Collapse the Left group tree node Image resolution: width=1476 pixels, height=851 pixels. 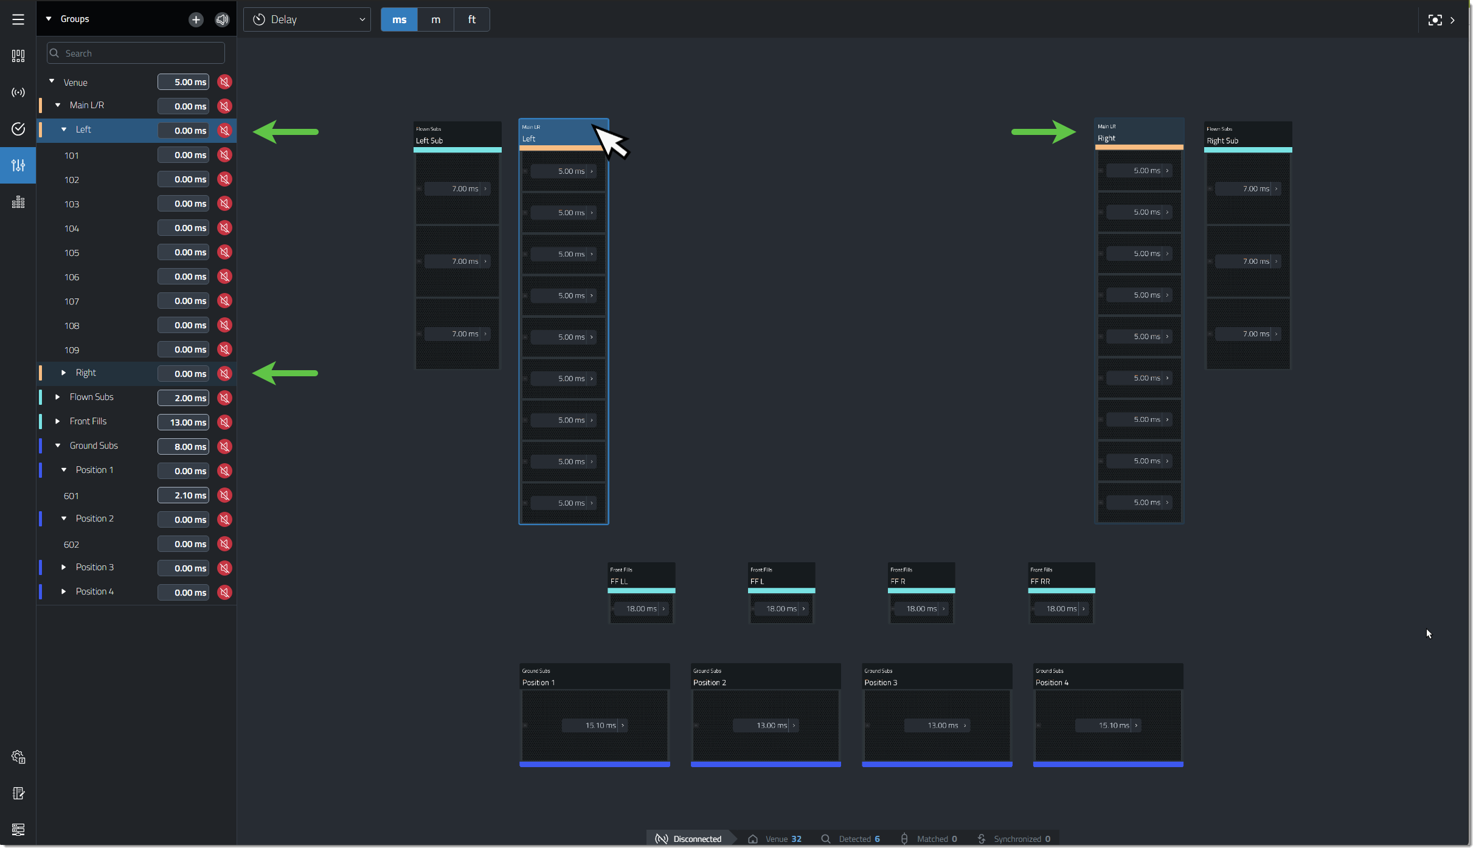tap(64, 129)
